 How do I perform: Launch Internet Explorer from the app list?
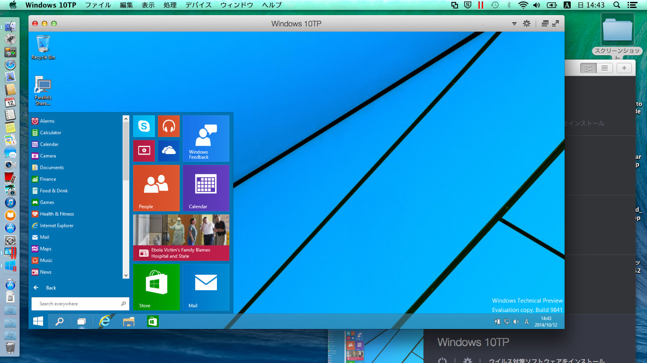click(x=53, y=226)
